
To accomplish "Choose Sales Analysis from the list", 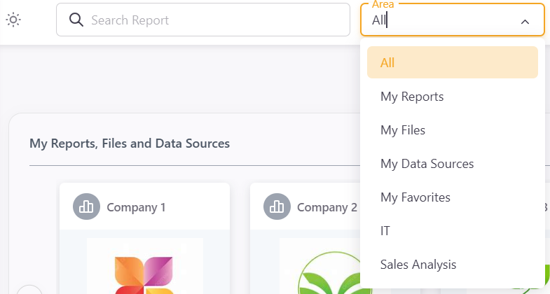I will click(418, 265).
